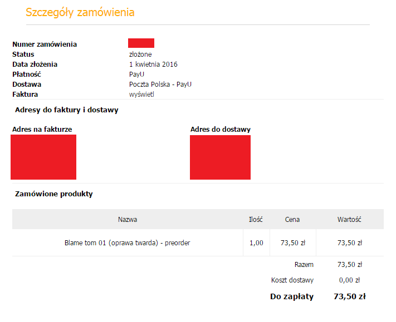Click the redacted delivery address block

pyautogui.click(x=220, y=157)
